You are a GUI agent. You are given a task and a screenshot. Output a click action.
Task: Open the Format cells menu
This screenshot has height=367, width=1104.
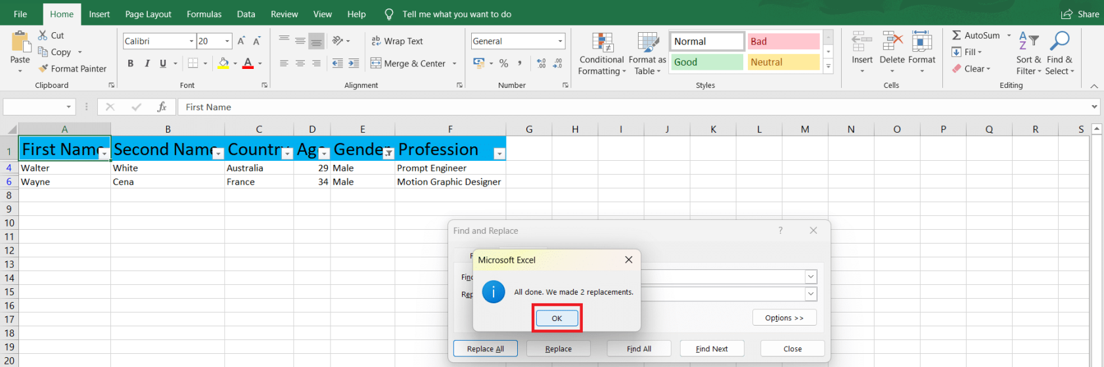click(921, 53)
